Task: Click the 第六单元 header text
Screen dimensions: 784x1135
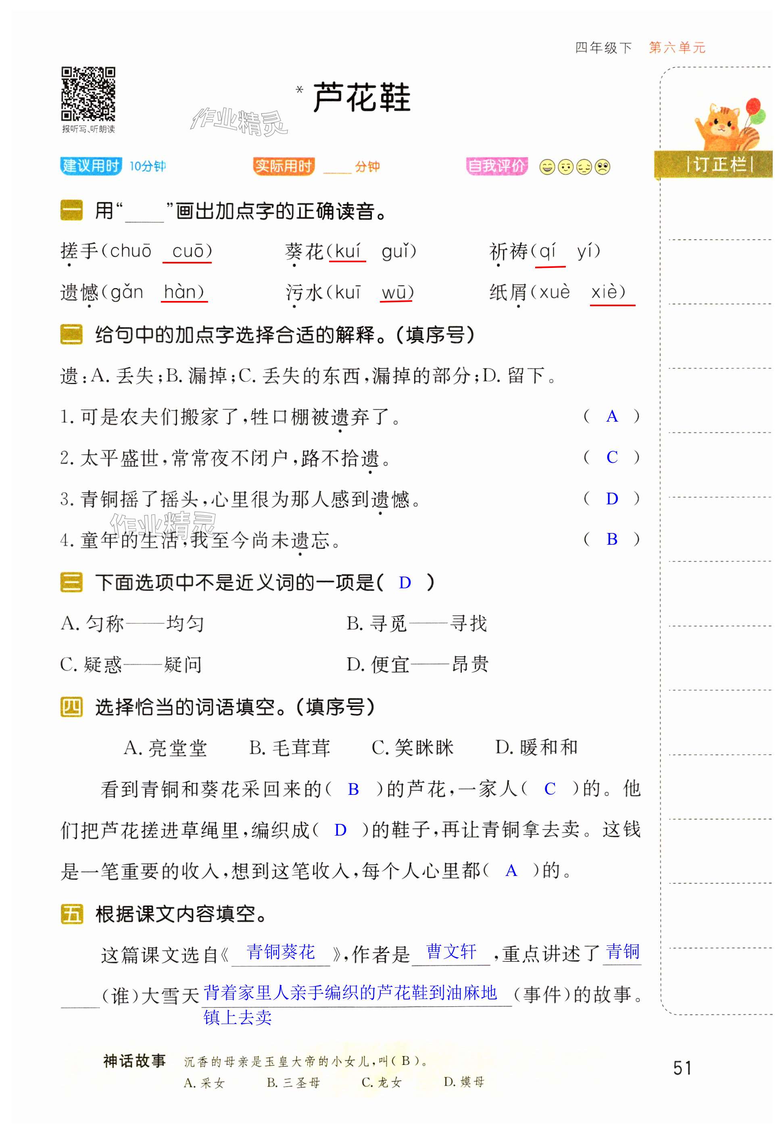Action: pos(677,48)
